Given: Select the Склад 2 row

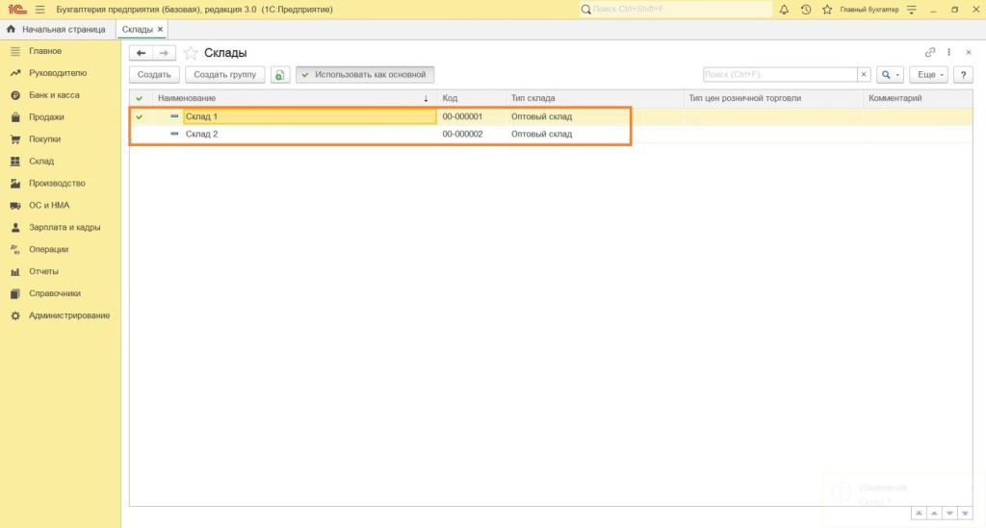Looking at the screenshot, I should 202,135.
